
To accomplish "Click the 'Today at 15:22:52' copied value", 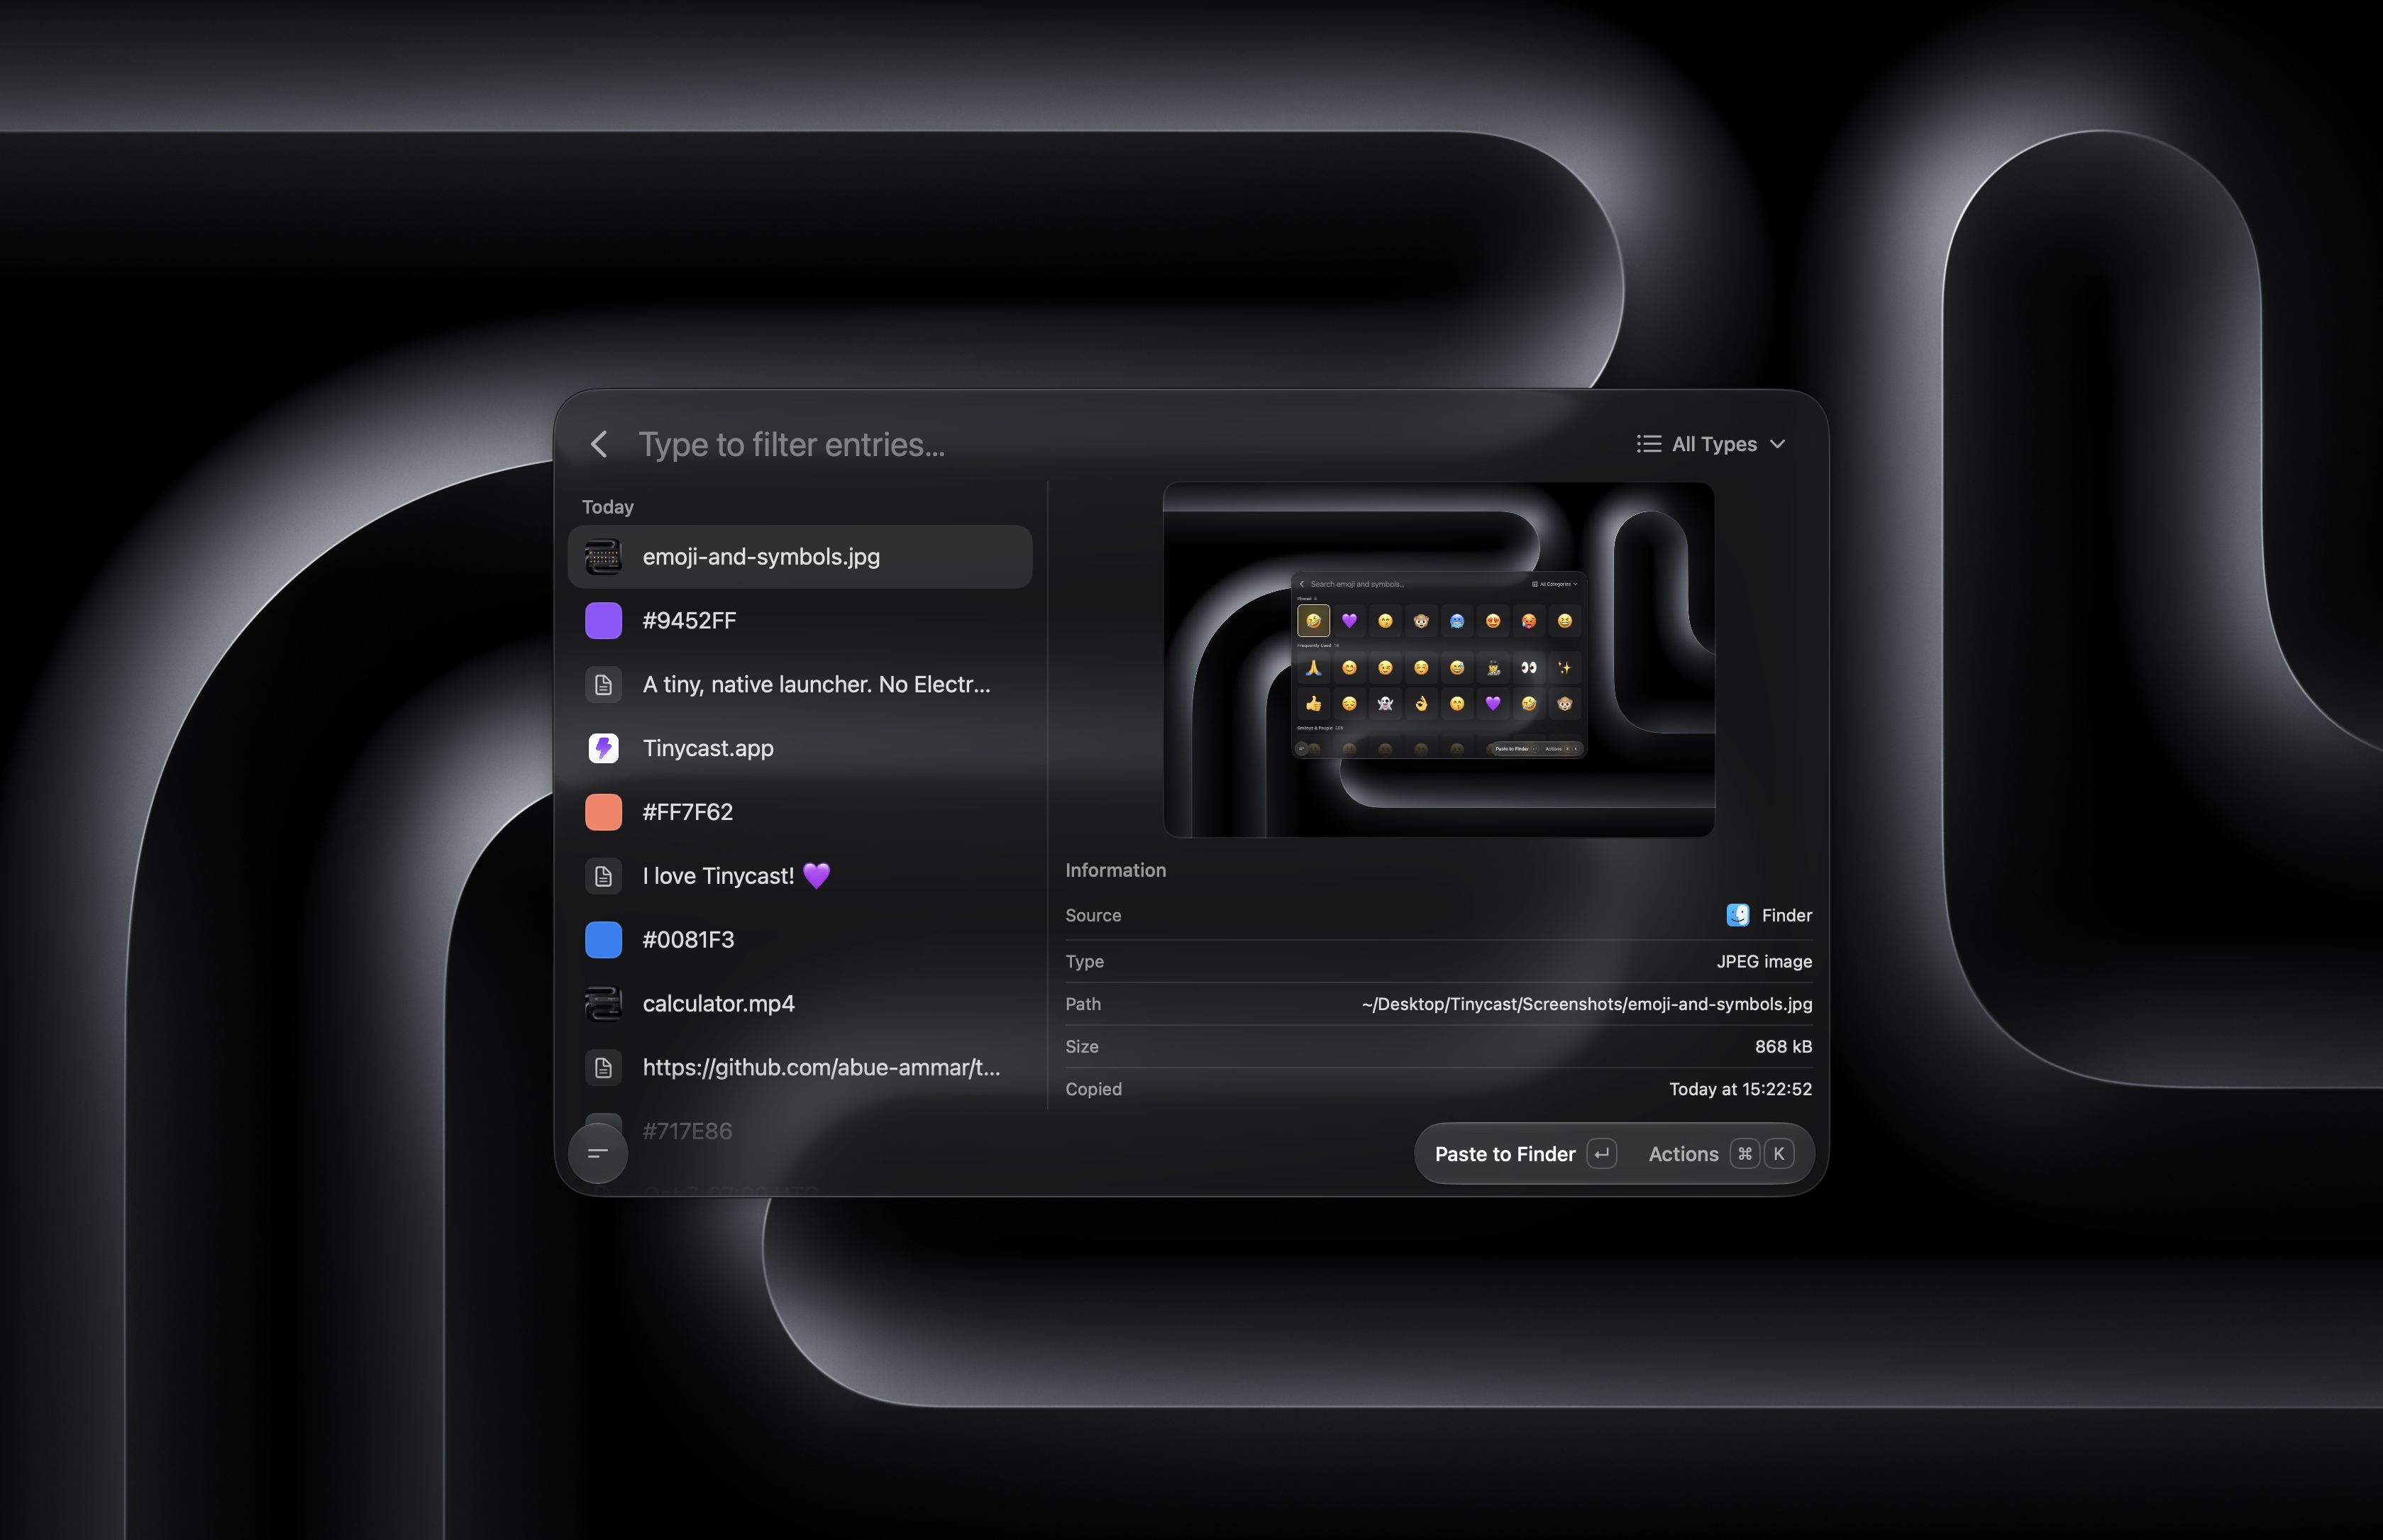I will coord(1740,1089).
